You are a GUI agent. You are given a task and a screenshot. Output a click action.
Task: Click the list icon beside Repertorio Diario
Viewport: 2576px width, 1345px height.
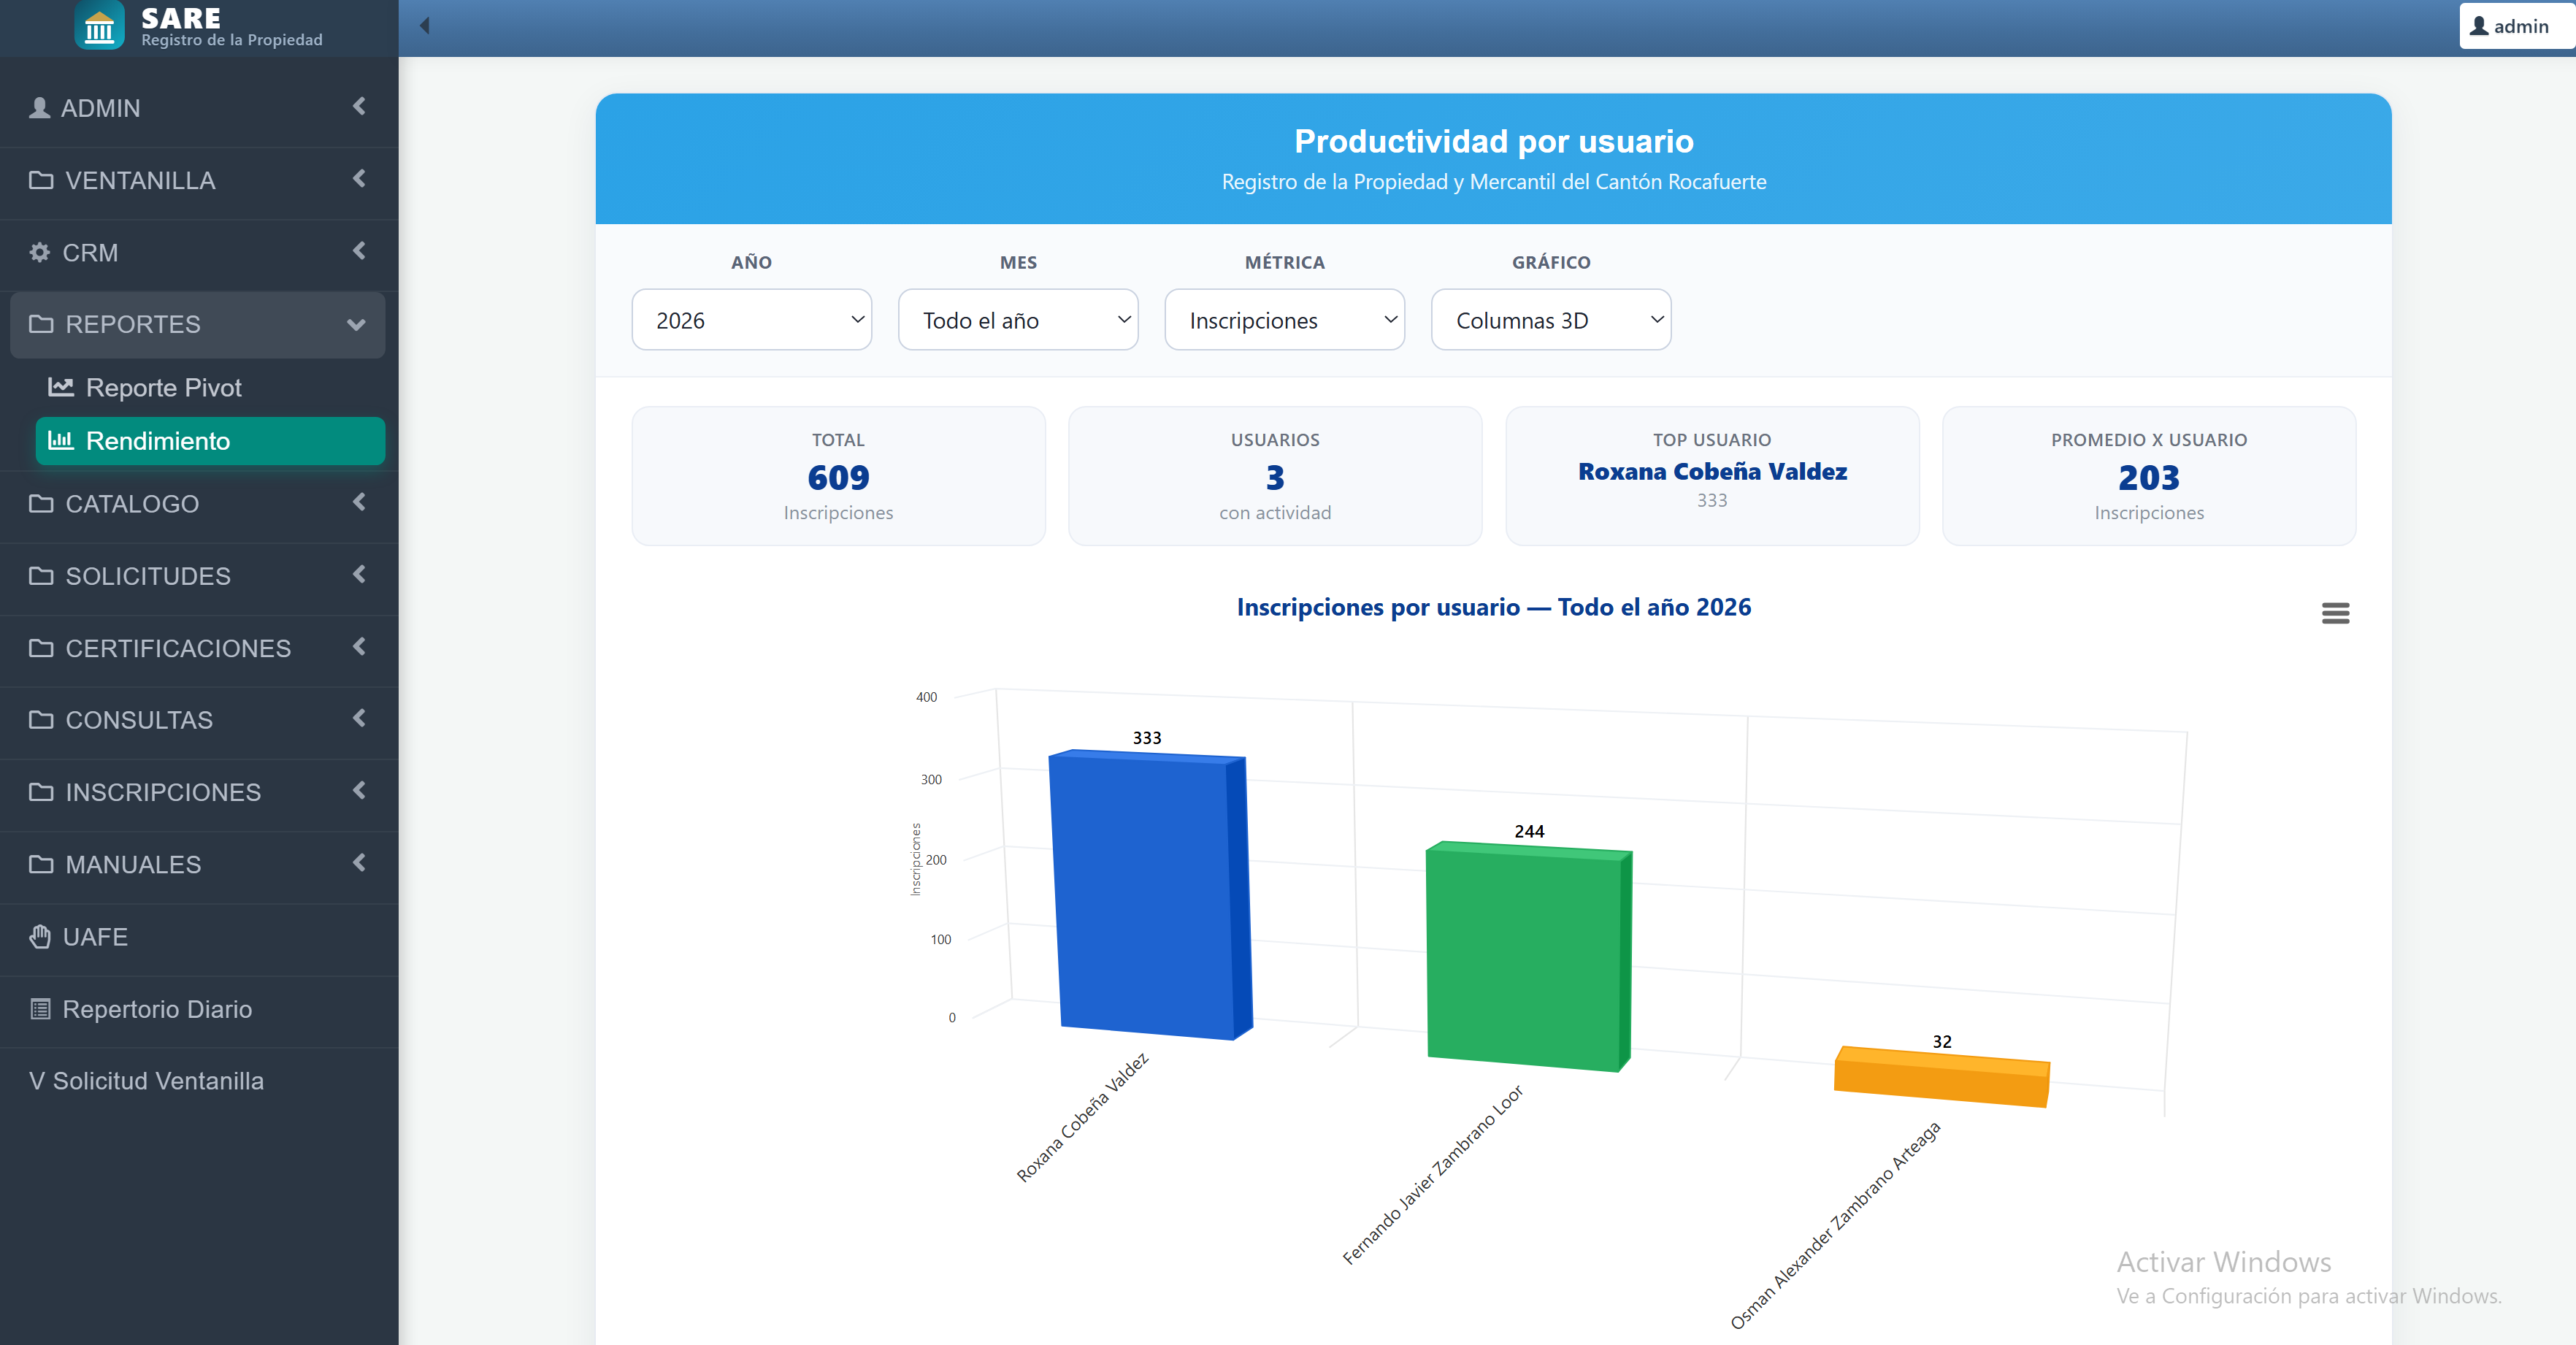pos(39,1008)
